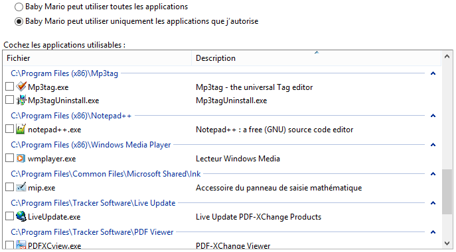Check the Mp3tag.exe checkbox
The width and height of the screenshot is (456, 252).
point(9,87)
